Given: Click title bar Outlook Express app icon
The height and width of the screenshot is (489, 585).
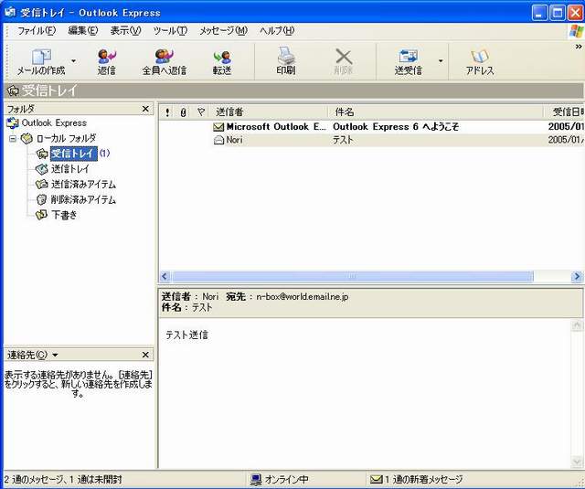Looking at the screenshot, I should (10, 12).
